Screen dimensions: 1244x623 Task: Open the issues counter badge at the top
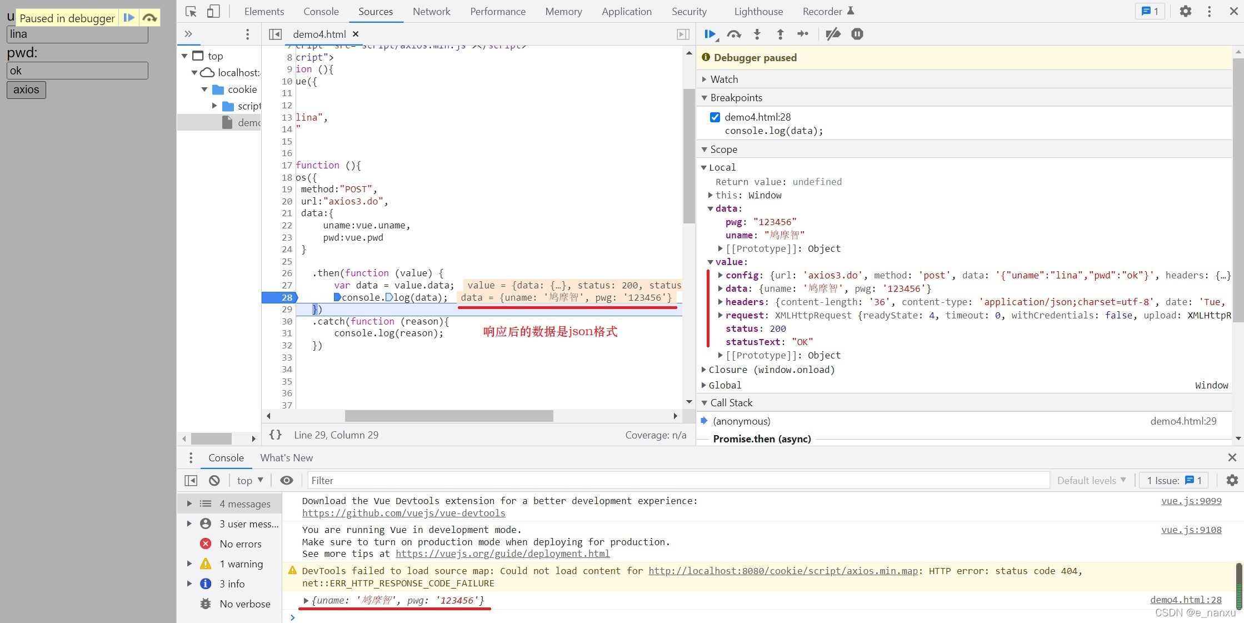coord(1150,12)
